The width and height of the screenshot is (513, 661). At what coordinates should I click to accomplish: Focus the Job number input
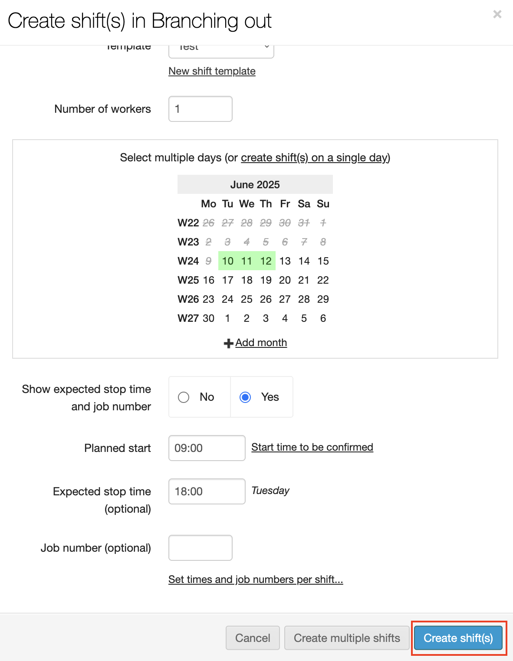(200, 548)
